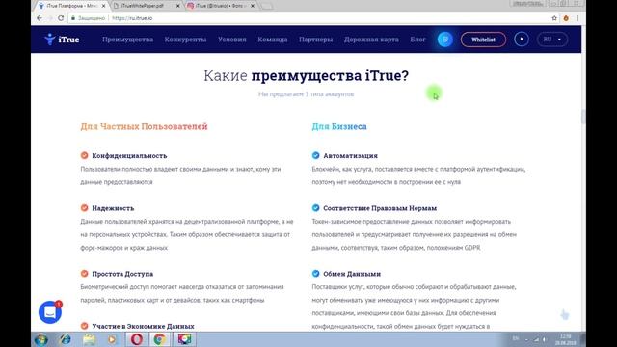Close the iTrue Instagram tab
The width and height of the screenshot is (617, 347).
click(x=253, y=6)
